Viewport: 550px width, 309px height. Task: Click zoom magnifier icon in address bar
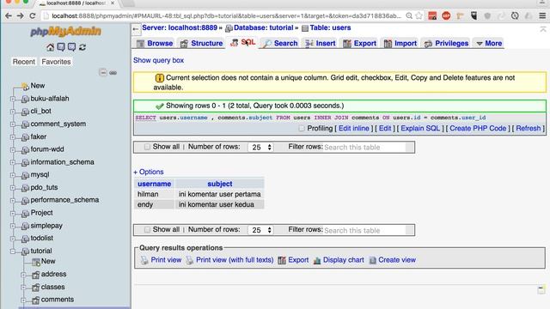pyautogui.click(x=409, y=15)
